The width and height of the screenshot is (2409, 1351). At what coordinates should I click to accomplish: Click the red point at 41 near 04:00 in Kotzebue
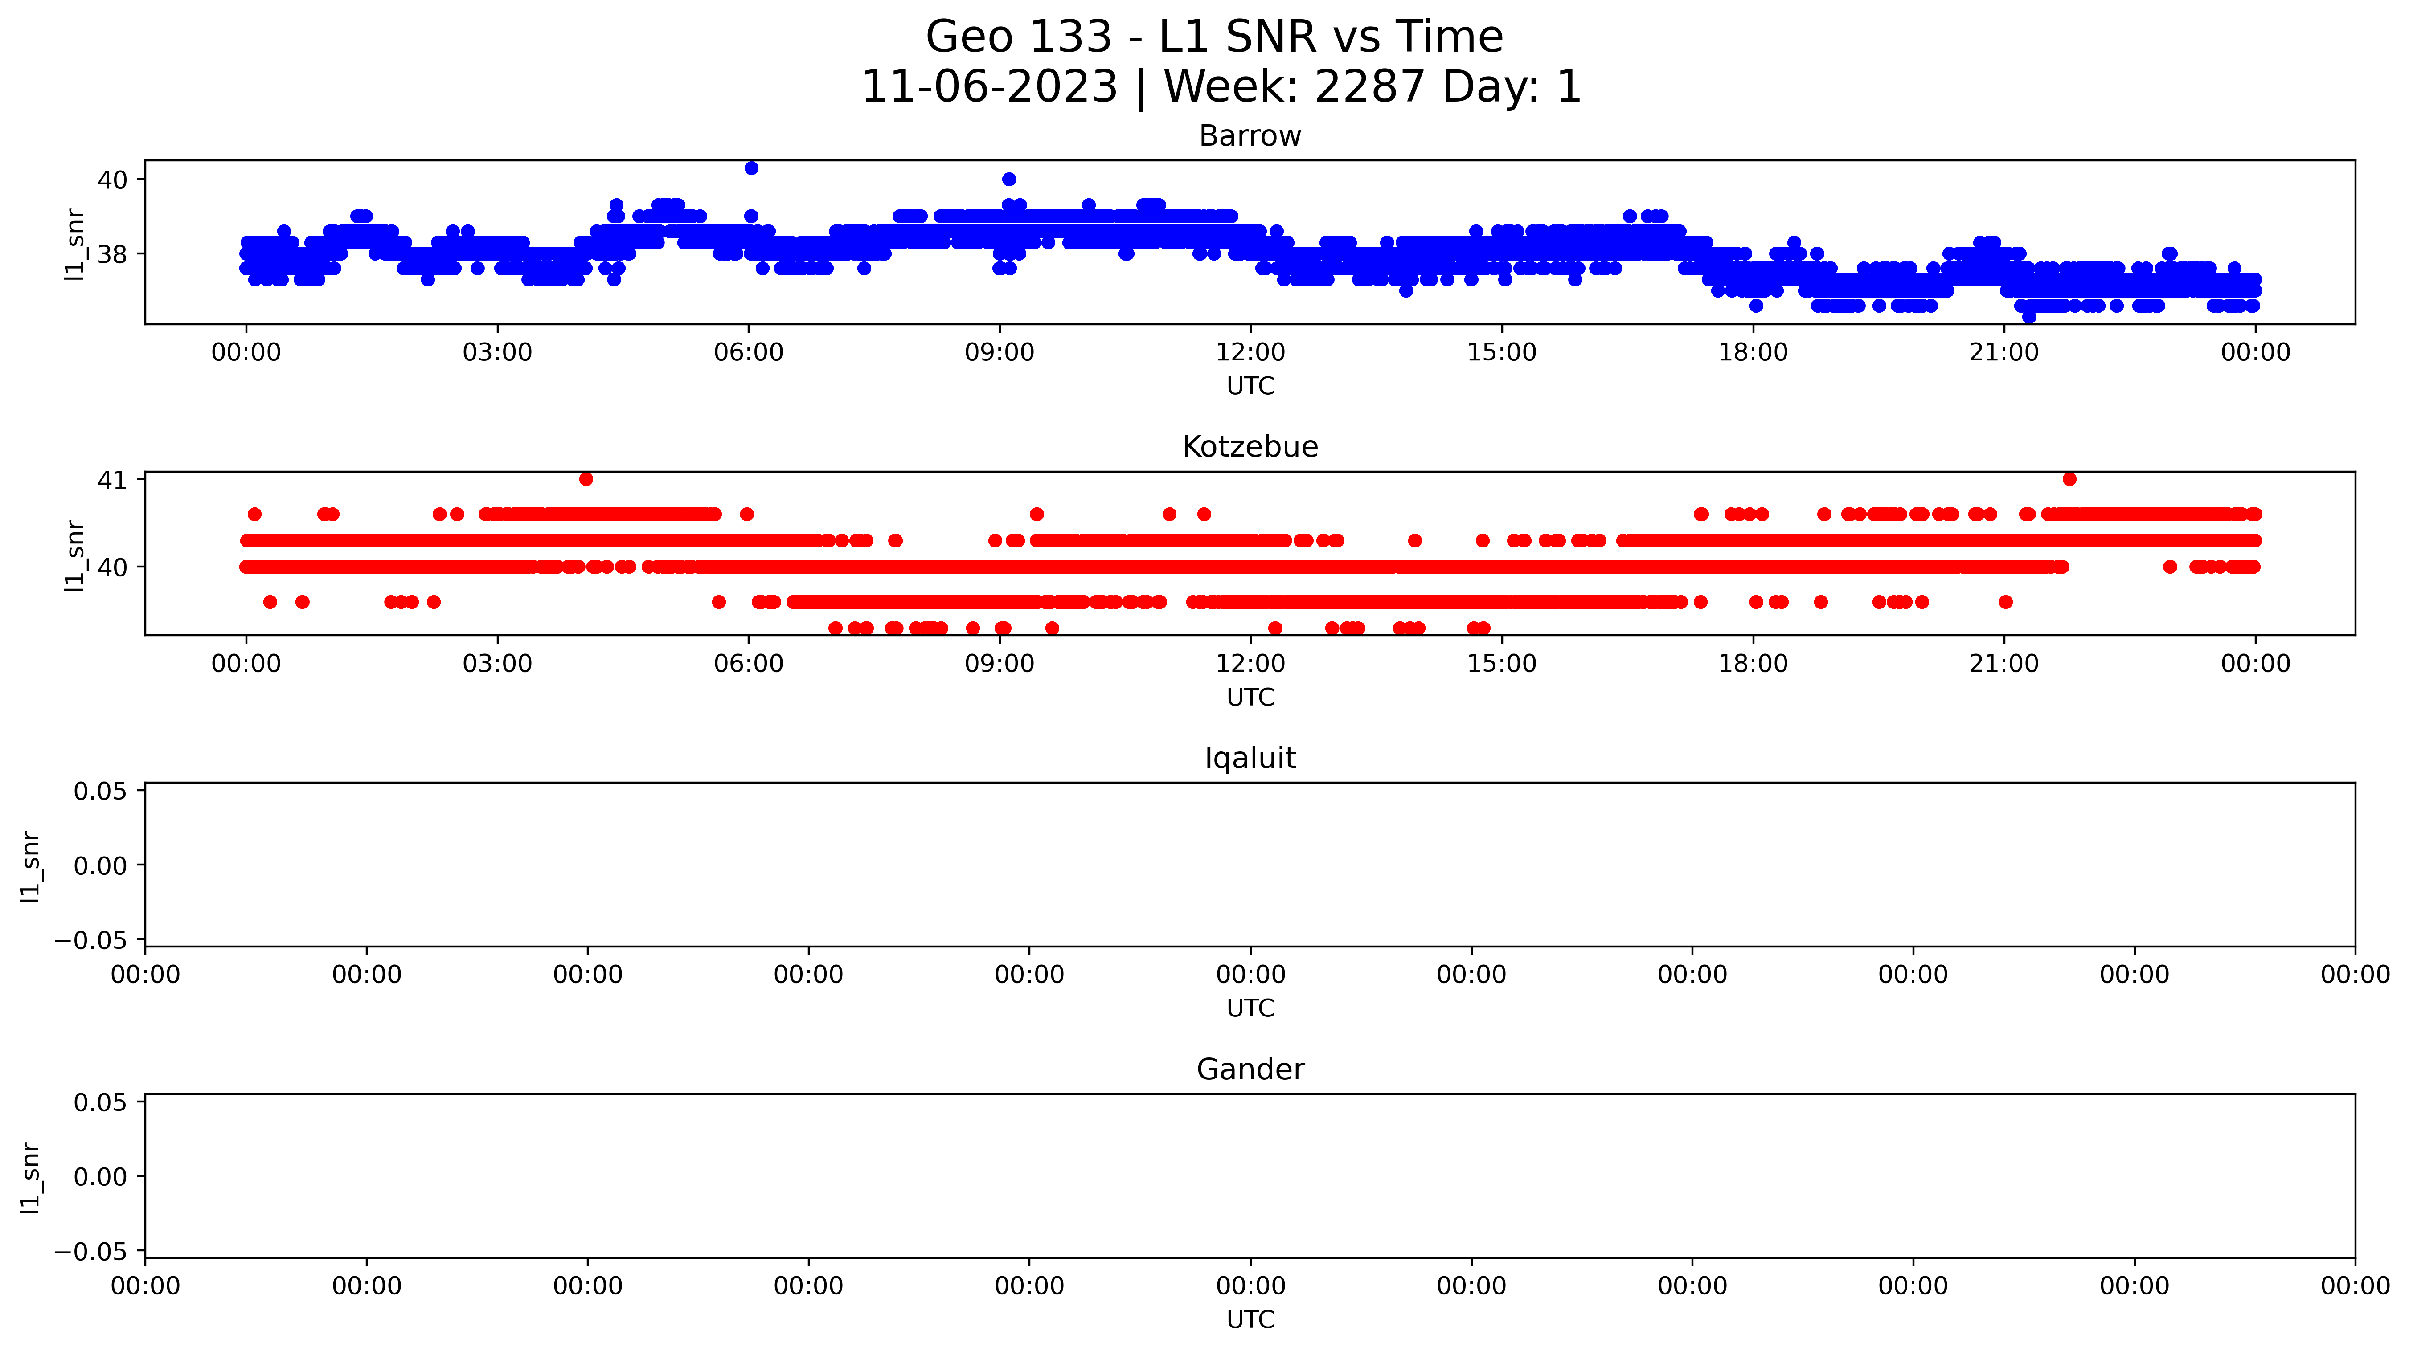click(x=586, y=480)
